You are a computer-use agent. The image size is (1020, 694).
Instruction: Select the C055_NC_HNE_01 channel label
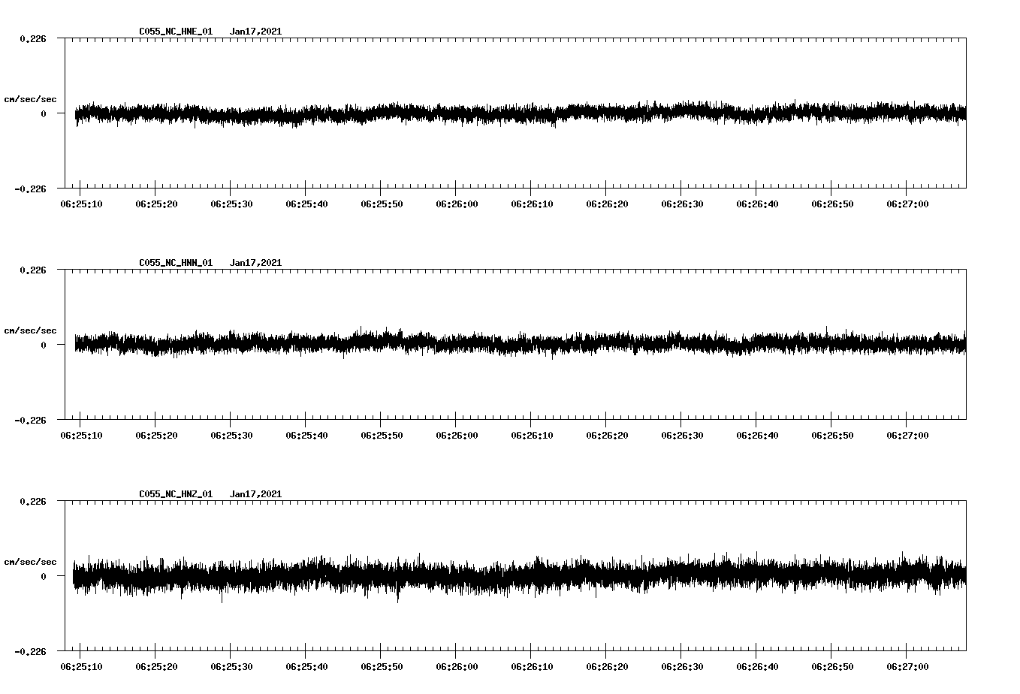point(174,32)
